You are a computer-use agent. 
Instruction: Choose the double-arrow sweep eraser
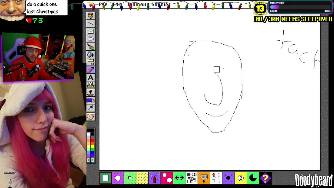pos(179,178)
